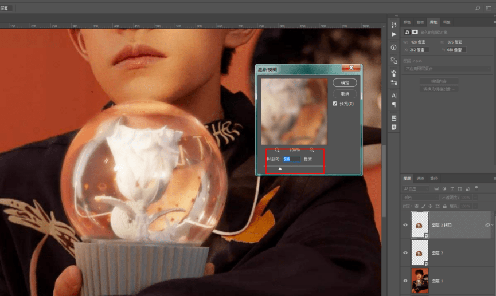Viewport: 496px width, 296px height.
Task: Select the 属性 tab
Action: pos(433,22)
